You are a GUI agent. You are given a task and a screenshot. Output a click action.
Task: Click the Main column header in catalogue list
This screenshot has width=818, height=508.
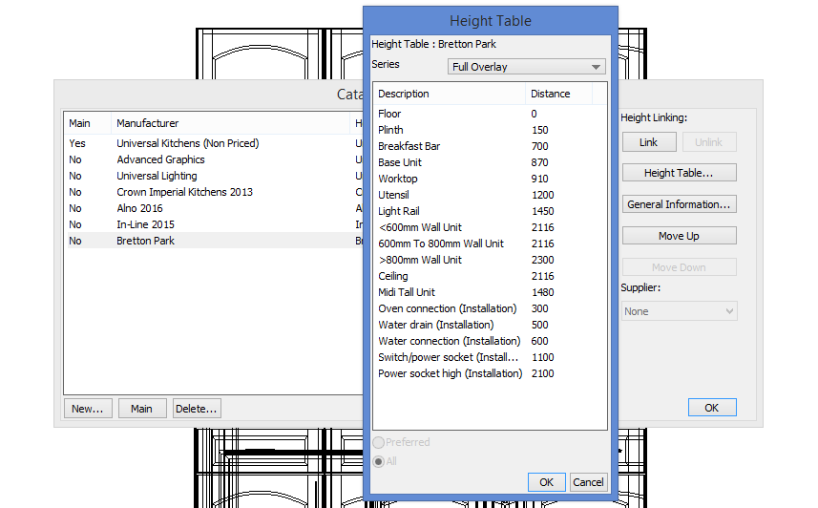click(x=87, y=123)
